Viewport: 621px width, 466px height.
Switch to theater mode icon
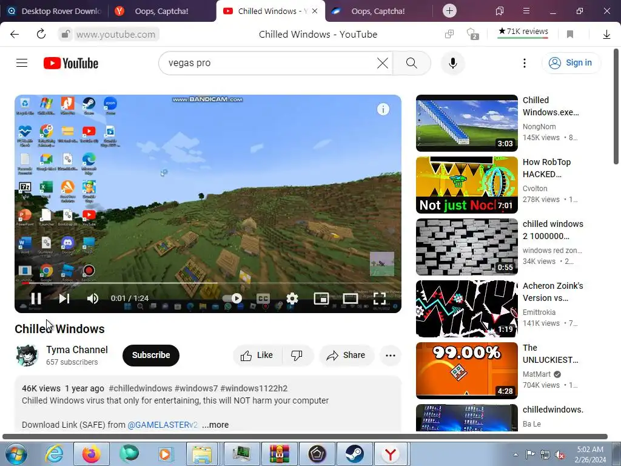click(x=351, y=298)
